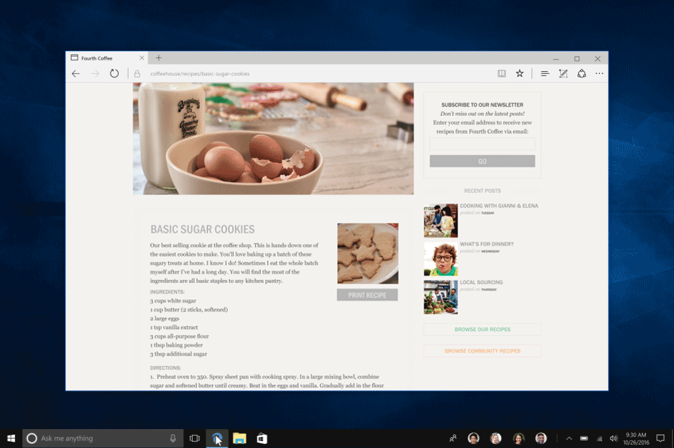The width and height of the screenshot is (674, 448).
Task: Click the navigate back arrow
Action: coord(75,73)
